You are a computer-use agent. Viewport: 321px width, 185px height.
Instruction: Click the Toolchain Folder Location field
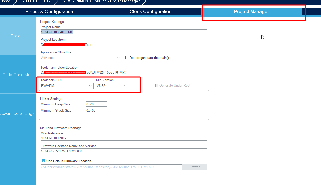[124, 72]
